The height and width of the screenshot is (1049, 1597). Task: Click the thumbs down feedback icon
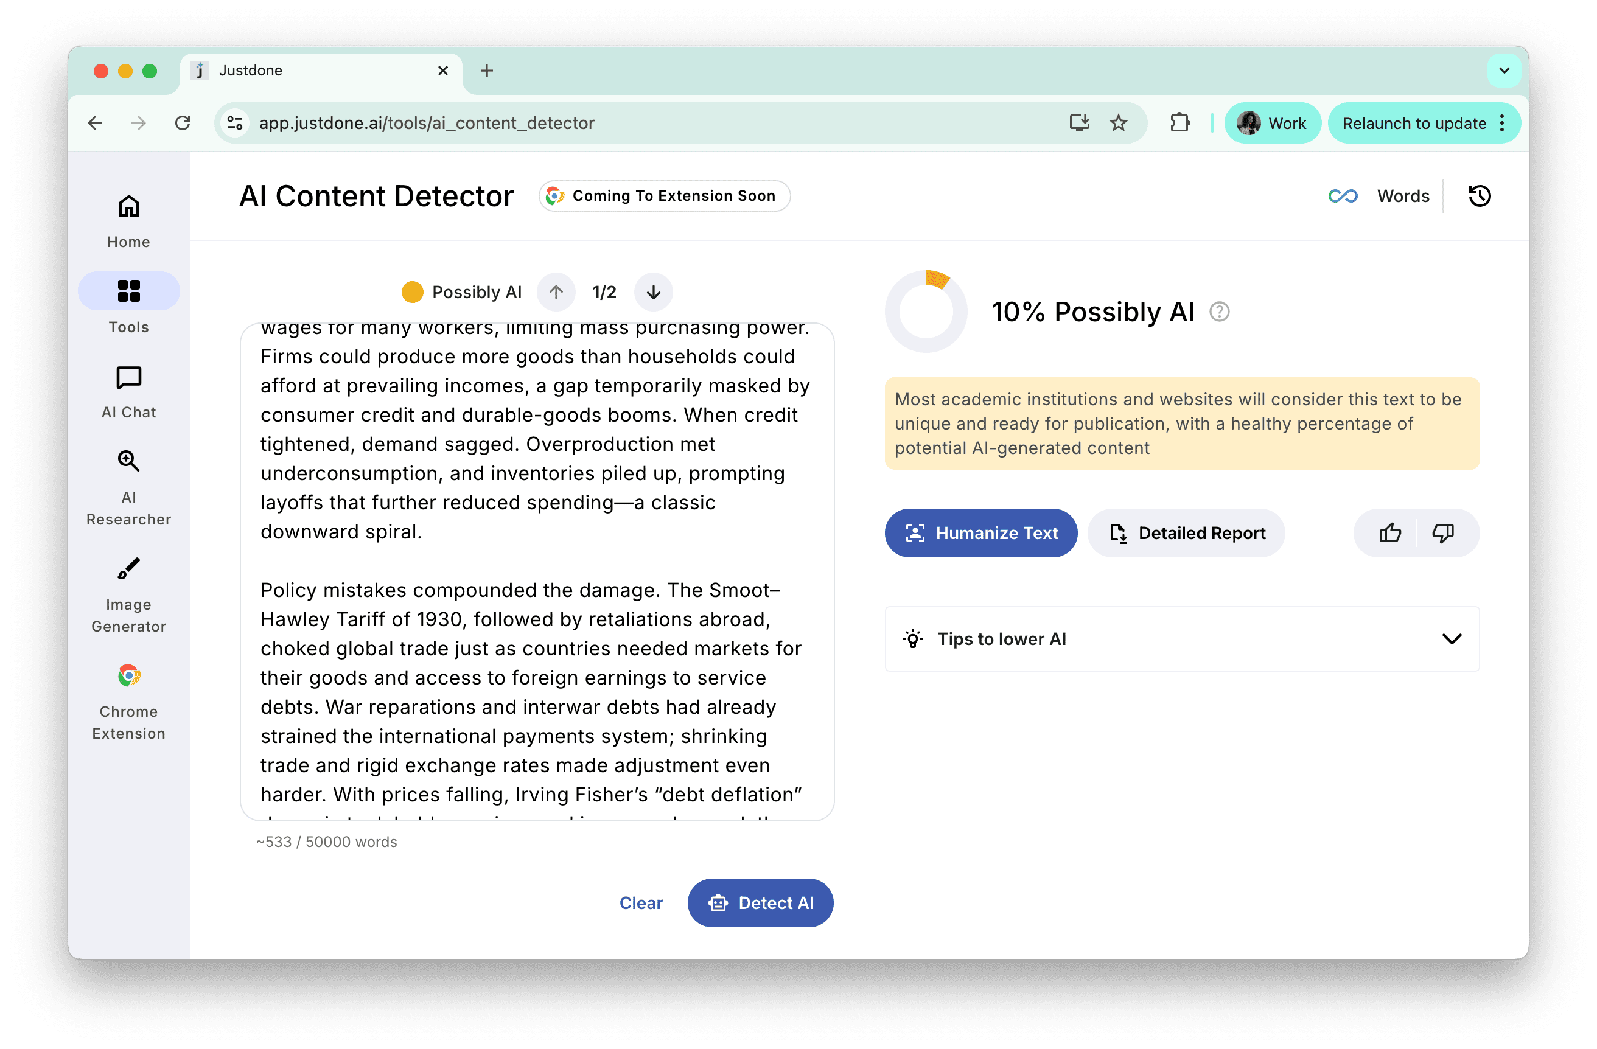(1442, 533)
